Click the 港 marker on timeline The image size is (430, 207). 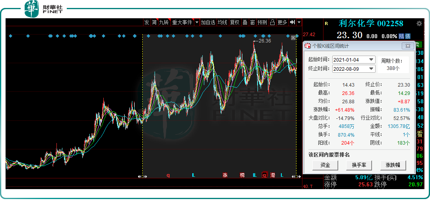point(273,175)
